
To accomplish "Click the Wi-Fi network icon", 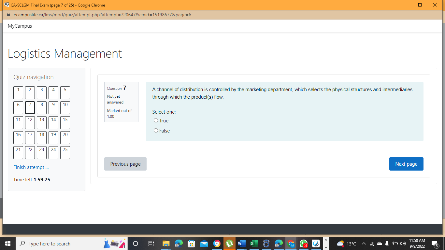I will pos(372,243).
